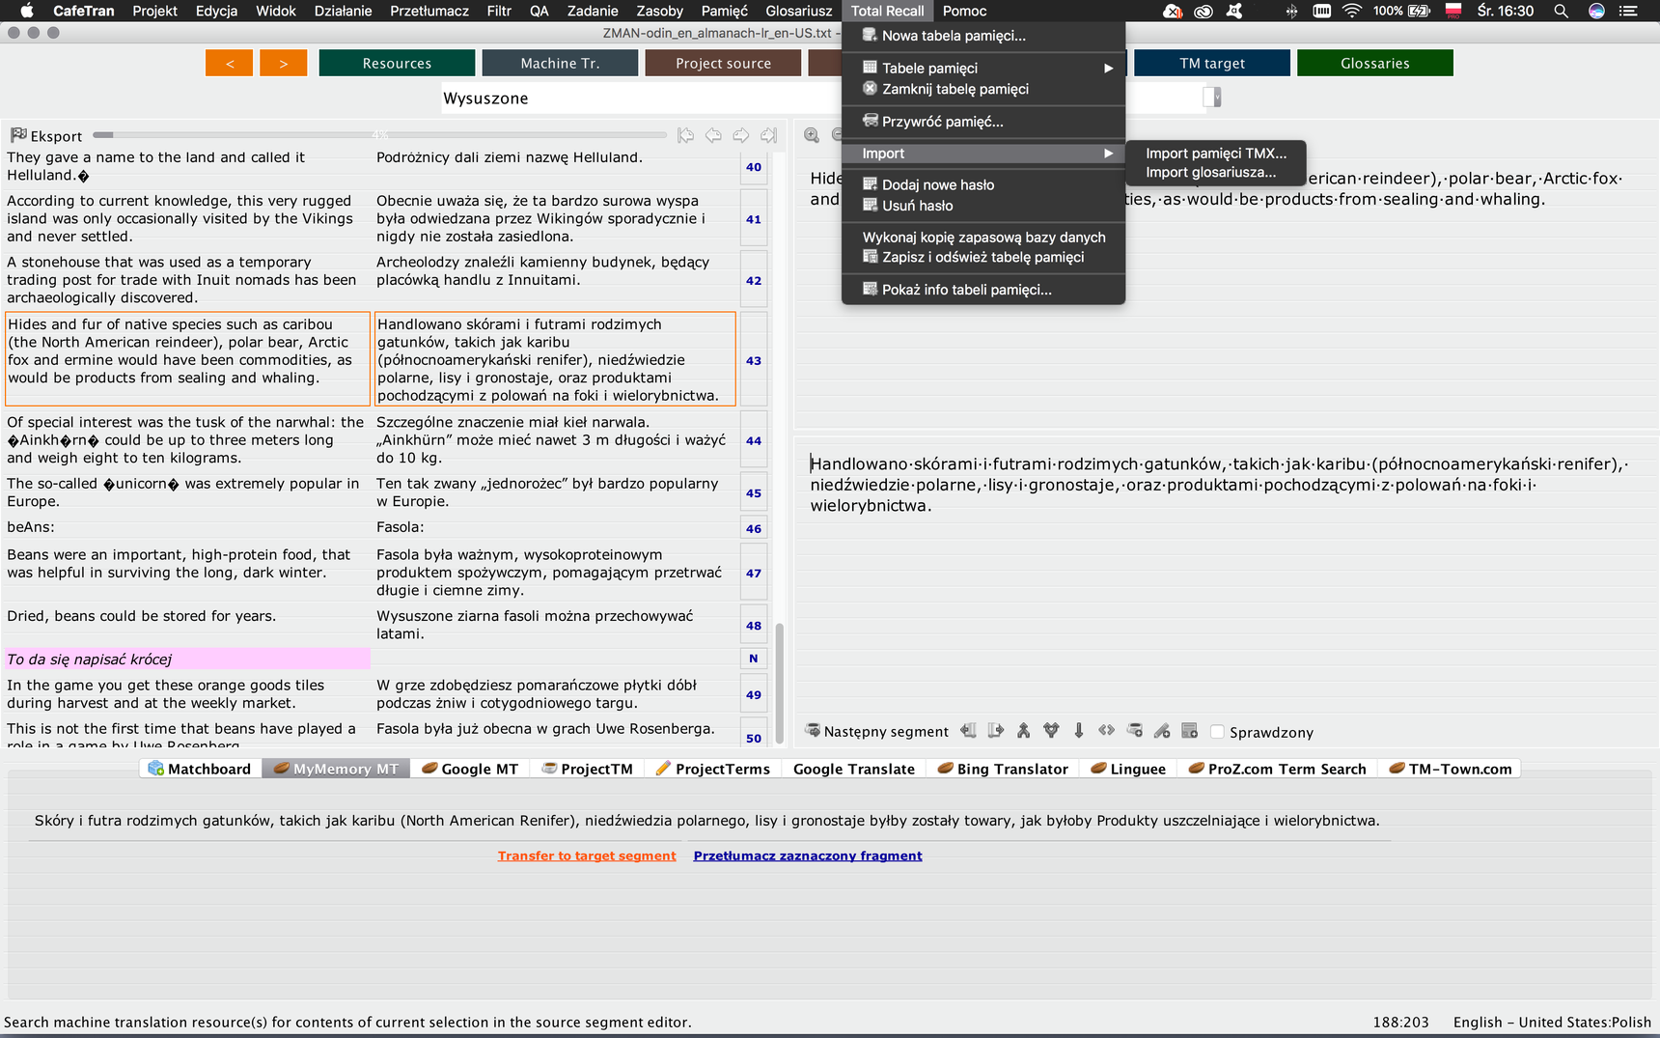The width and height of the screenshot is (1660, 1038).
Task: Click the copy-source-left icon next to Następny segment
Action: click(968, 731)
